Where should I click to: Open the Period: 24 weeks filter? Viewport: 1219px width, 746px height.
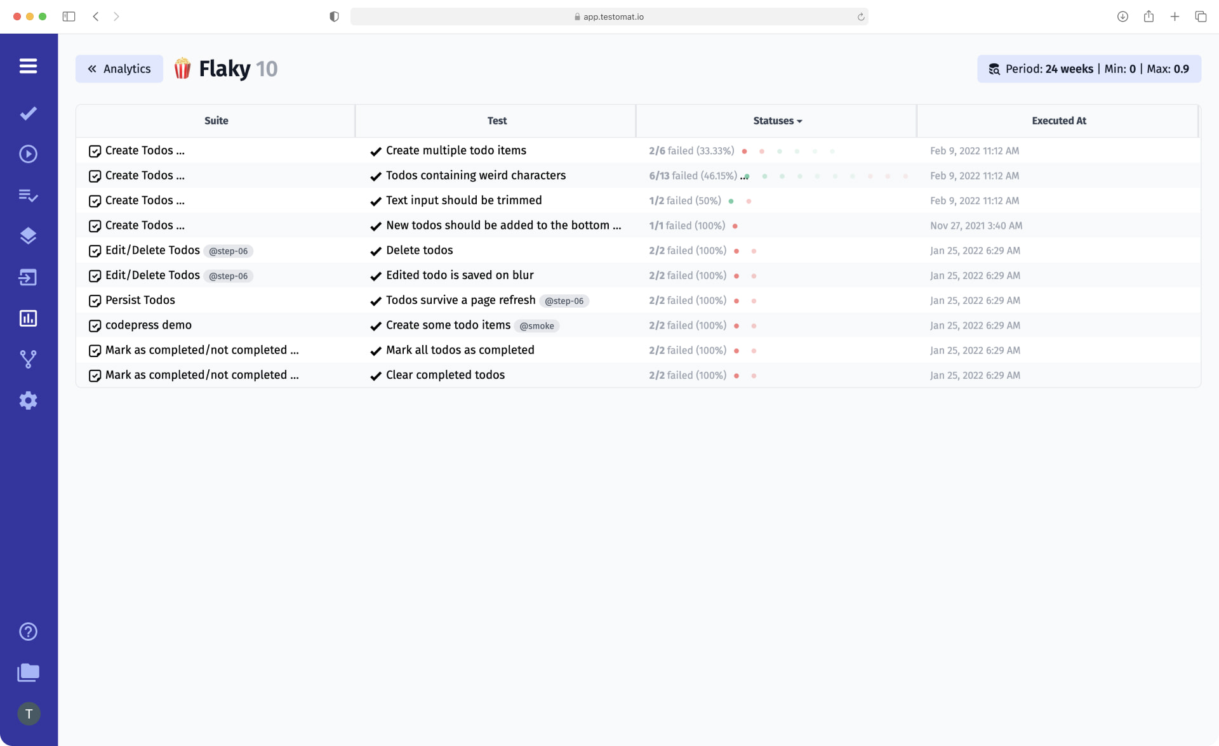click(1088, 69)
